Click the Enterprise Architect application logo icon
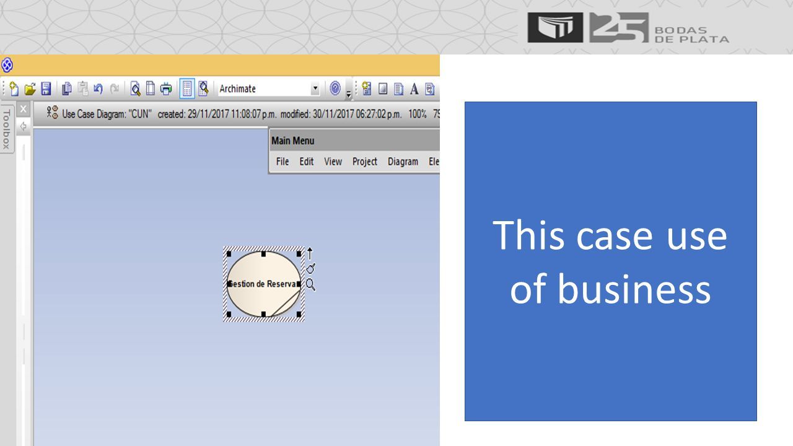This screenshot has height=446, width=793. click(x=7, y=64)
